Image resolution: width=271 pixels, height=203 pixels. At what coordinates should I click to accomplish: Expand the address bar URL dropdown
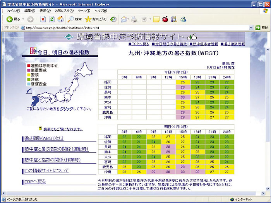tap(251, 28)
